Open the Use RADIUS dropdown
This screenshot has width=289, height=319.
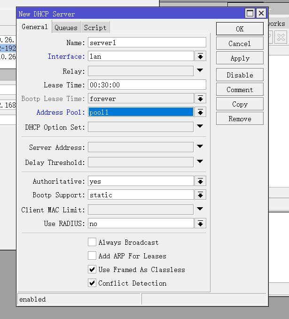[x=200, y=224]
